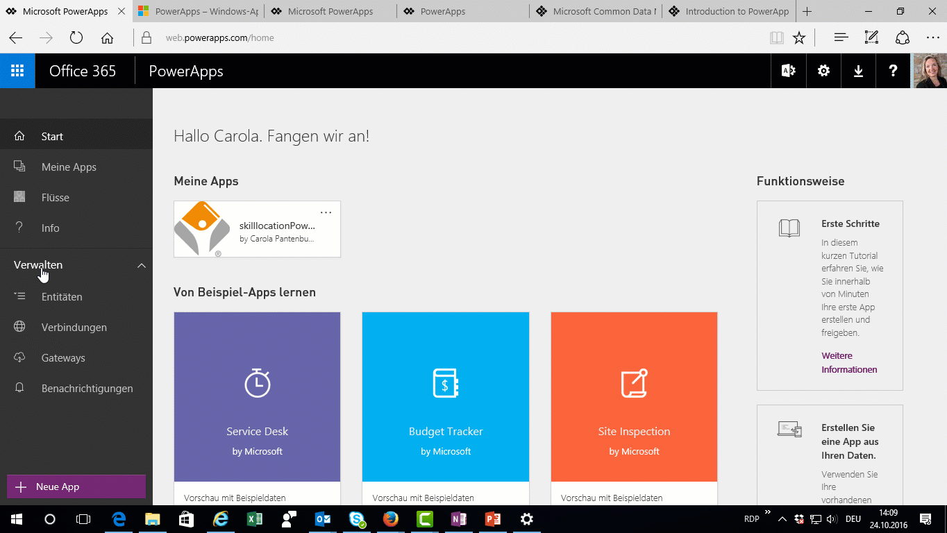This screenshot has height=533, width=947.
Task: Open Gateways in the sidebar
Action: [x=76, y=358]
